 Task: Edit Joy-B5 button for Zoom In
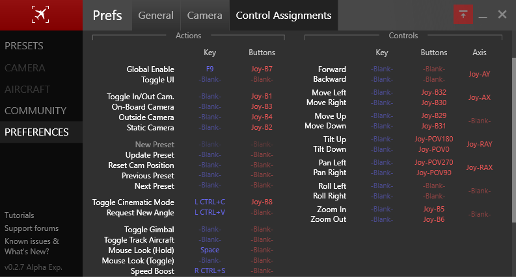coord(434,209)
